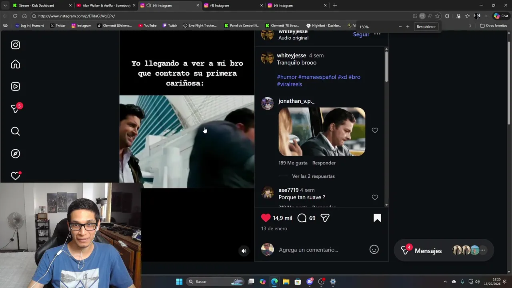The image size is (512, 288).
Task: Open volume control in system tray
Action: click(x=477, y=282)
